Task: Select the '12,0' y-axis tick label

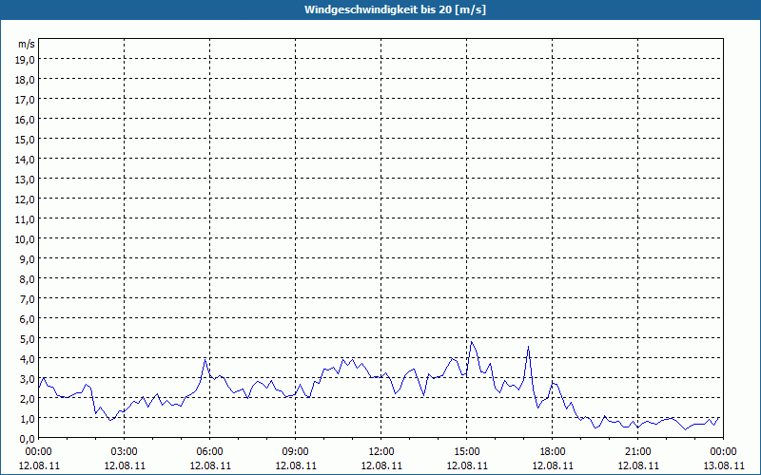Action: point(26,199)
